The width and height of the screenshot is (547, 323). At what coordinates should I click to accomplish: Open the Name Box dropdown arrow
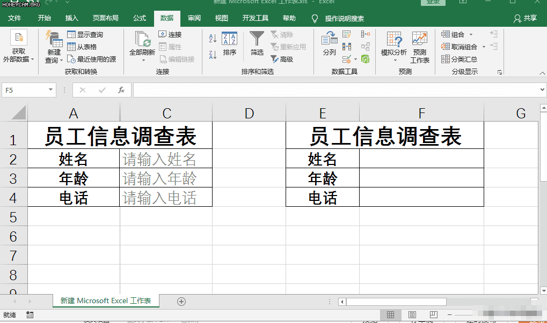click(52, 90)
